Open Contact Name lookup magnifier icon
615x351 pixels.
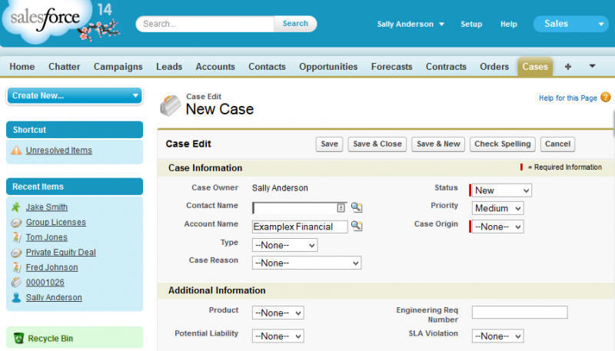[x=357, y=207]
